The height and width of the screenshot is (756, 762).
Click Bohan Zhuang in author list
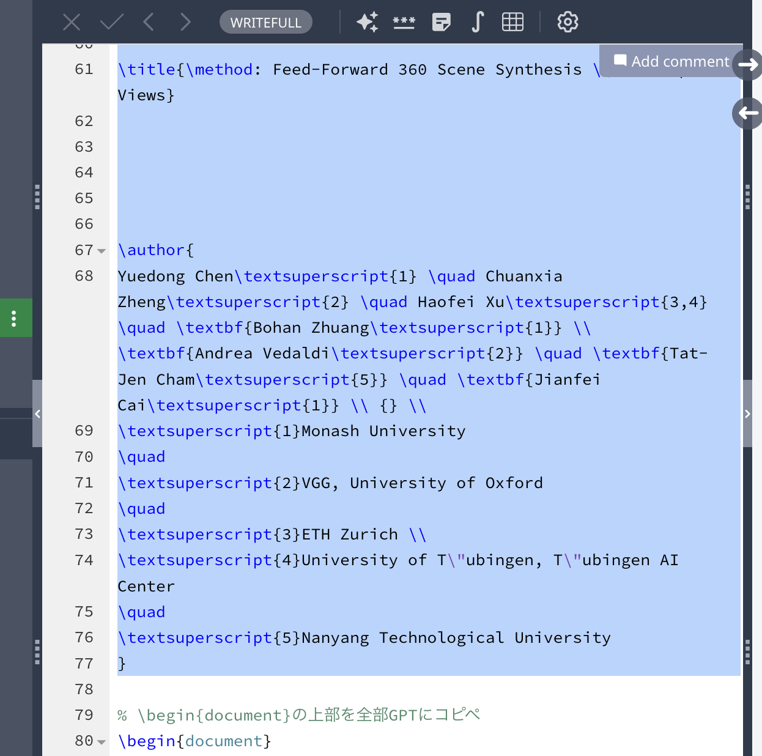311,327
